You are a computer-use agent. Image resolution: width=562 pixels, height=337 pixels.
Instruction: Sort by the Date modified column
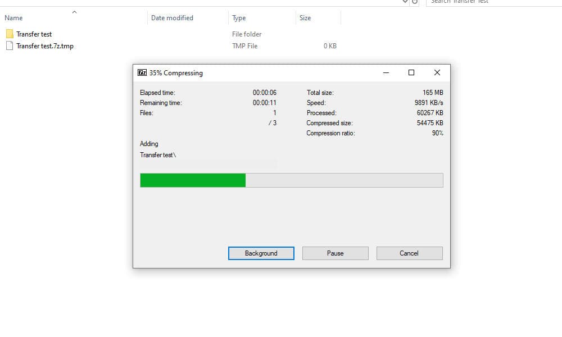point(172,18)
